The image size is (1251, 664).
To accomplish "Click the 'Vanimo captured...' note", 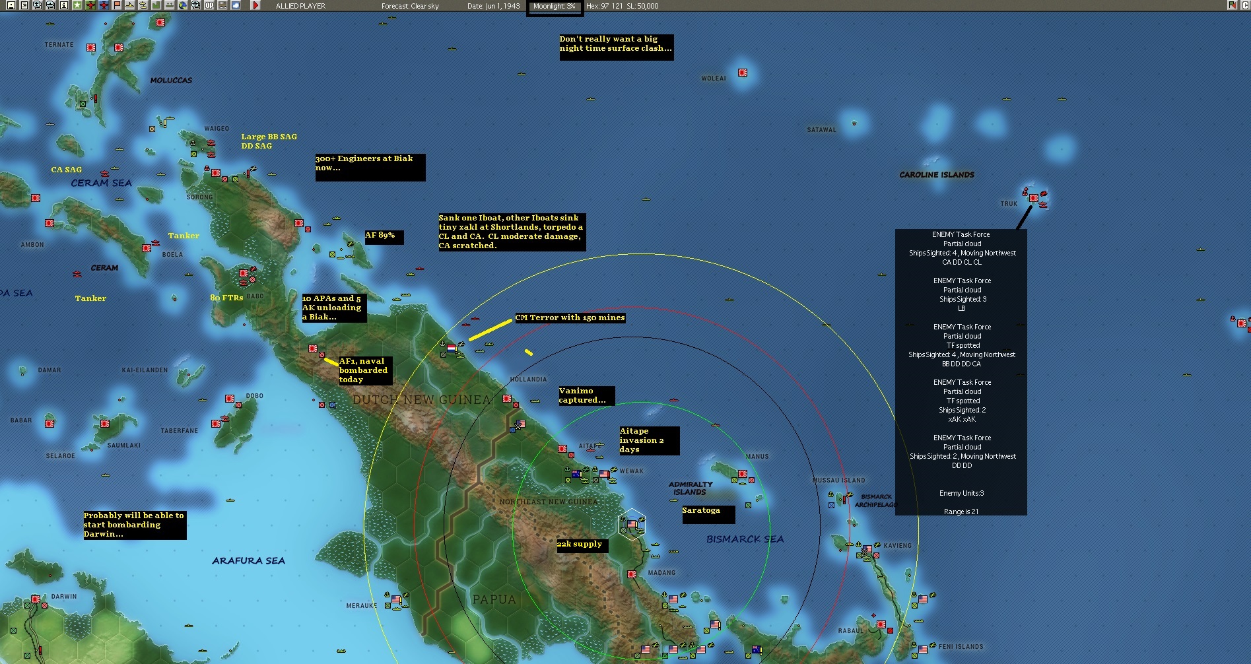I will 586,395.
